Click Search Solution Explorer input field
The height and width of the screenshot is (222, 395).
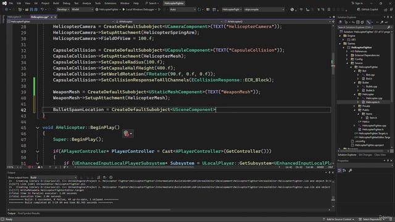tap(364, 27)
